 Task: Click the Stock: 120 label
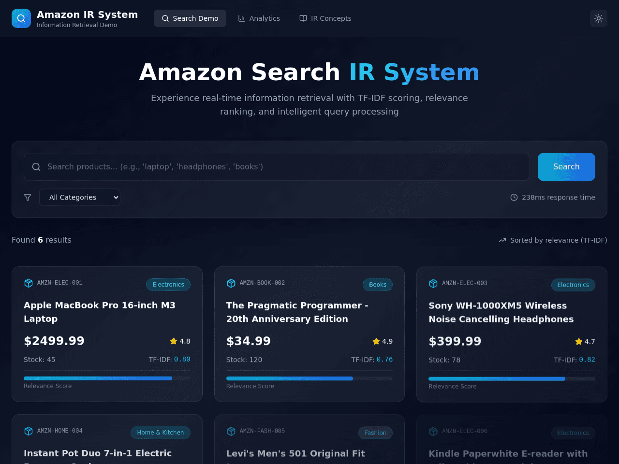(244, 360)
